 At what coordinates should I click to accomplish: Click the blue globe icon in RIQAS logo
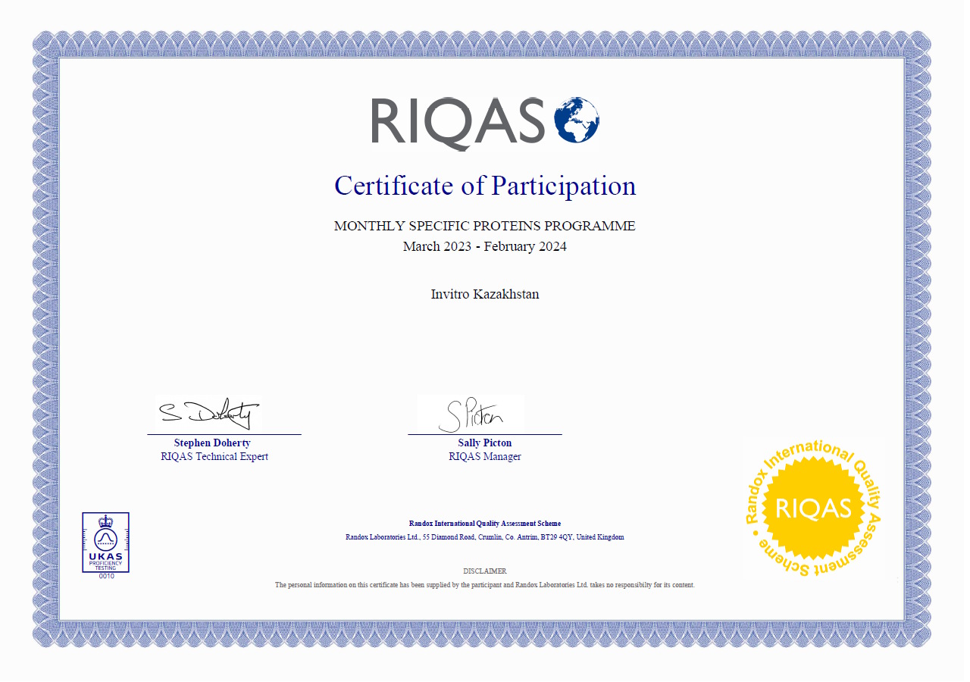point(577,120)
